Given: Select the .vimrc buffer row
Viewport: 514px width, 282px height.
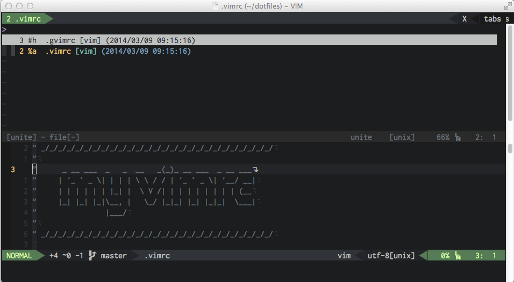Looking at the screenshot, I should [x=249, y=51].
